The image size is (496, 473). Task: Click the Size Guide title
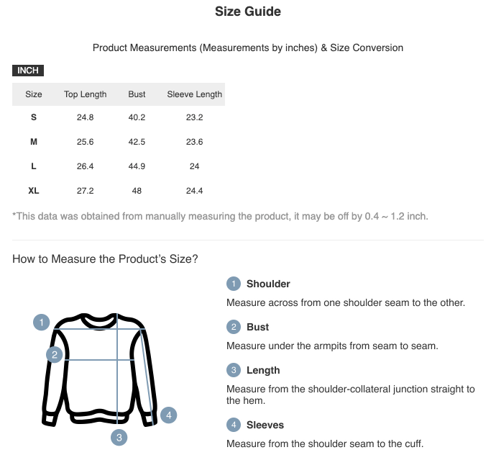pos(248,12)
